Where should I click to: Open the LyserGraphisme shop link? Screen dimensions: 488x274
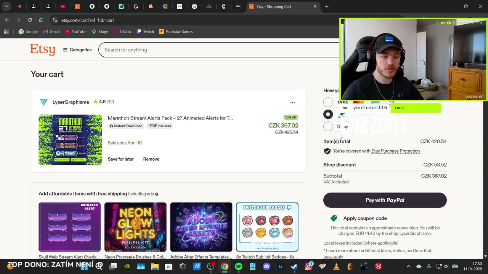[71, 102]
